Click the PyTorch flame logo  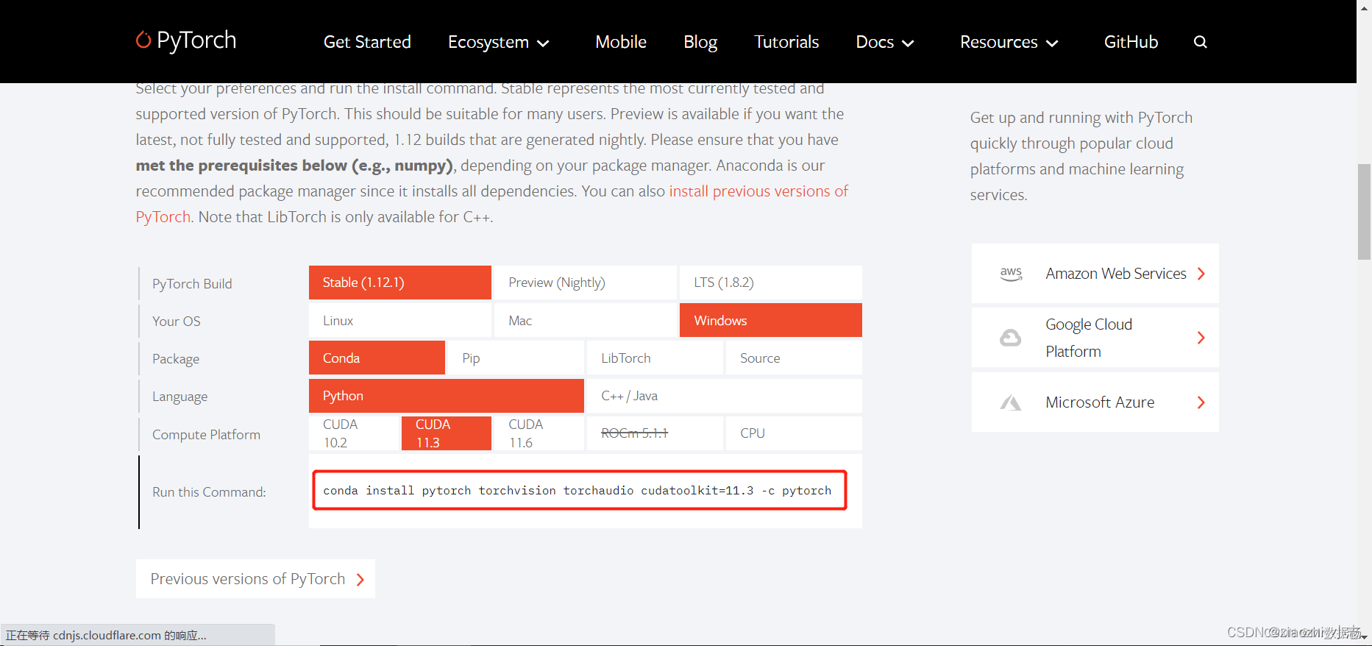point(143,40)
